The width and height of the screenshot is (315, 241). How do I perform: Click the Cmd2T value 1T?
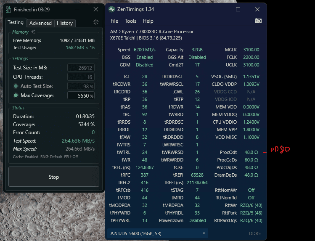(x=197, y=65)
